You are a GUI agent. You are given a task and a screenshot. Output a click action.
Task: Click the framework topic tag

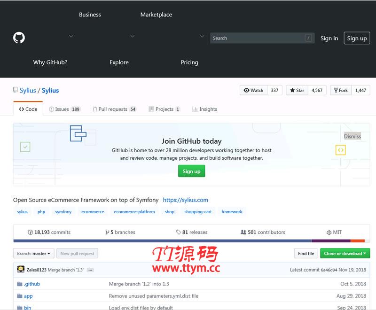232,212
